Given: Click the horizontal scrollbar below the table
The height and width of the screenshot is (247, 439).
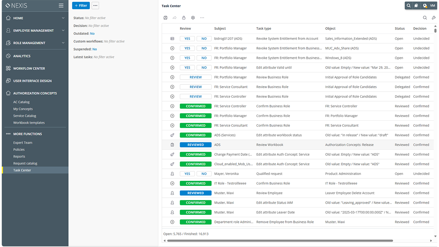Looking at the screenshot, I should click(x=280, y=241).
